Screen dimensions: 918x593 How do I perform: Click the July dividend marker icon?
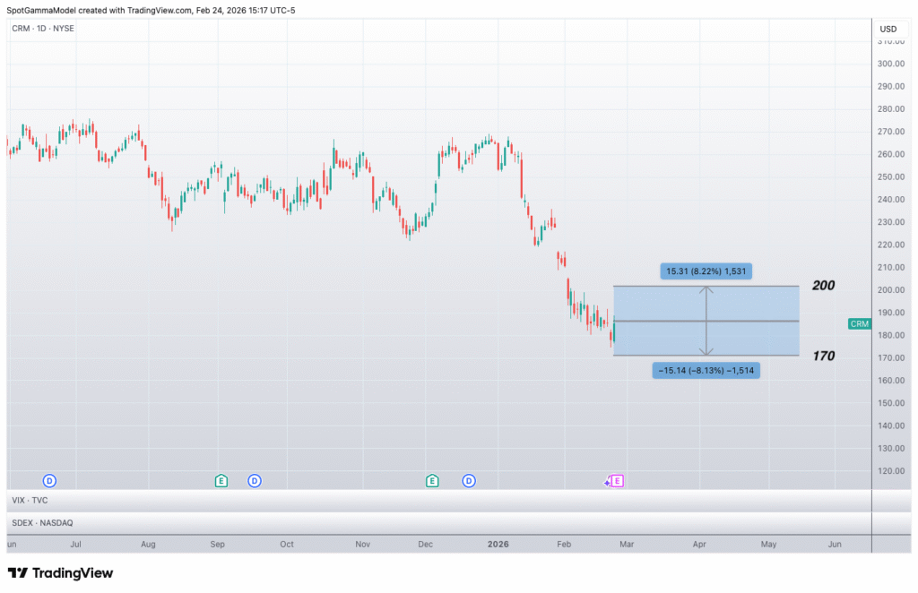pos(48,481)
